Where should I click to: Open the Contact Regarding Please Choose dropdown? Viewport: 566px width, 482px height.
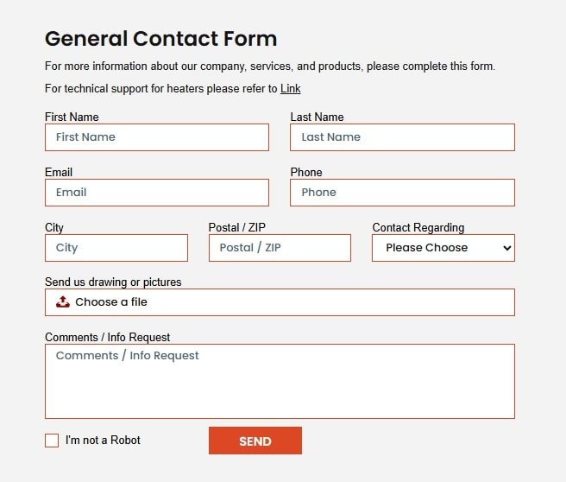(443, 248)
